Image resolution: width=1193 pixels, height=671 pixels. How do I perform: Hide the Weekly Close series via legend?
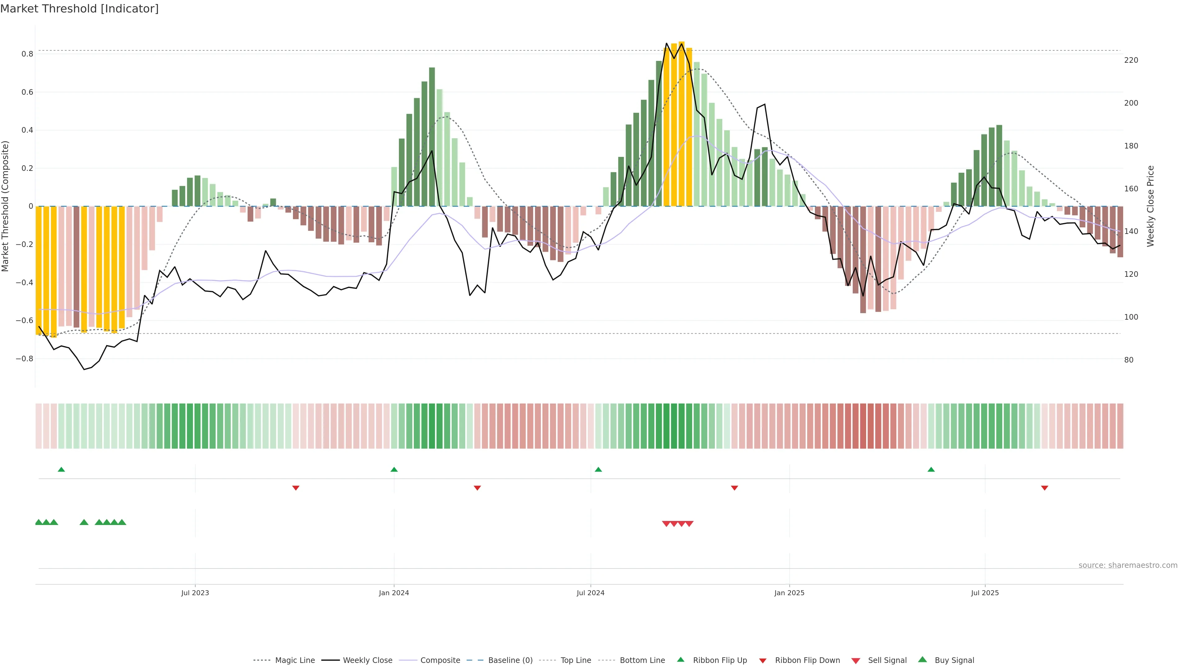(x=367, y=660)
